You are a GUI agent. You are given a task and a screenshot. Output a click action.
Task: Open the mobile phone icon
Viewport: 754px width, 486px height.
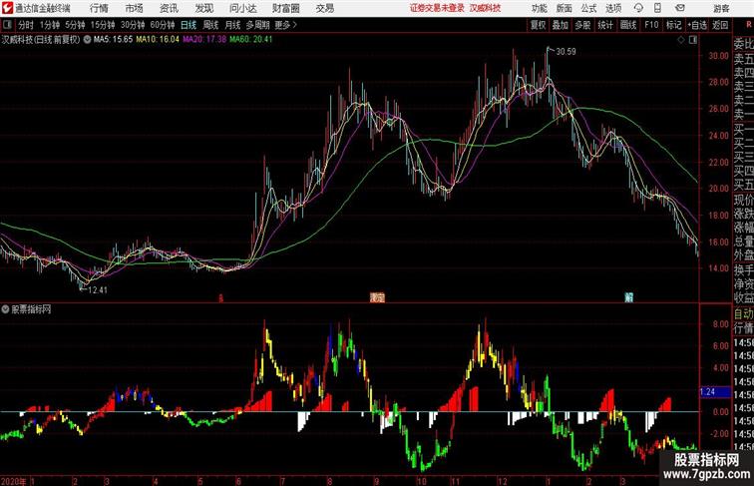657,8
